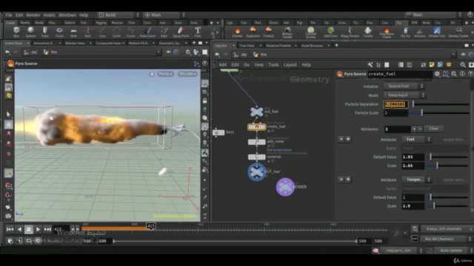The height and width of the screenshot is (266, 474).
Task: Adjust the Particle Scale slider
Action: 439,113
